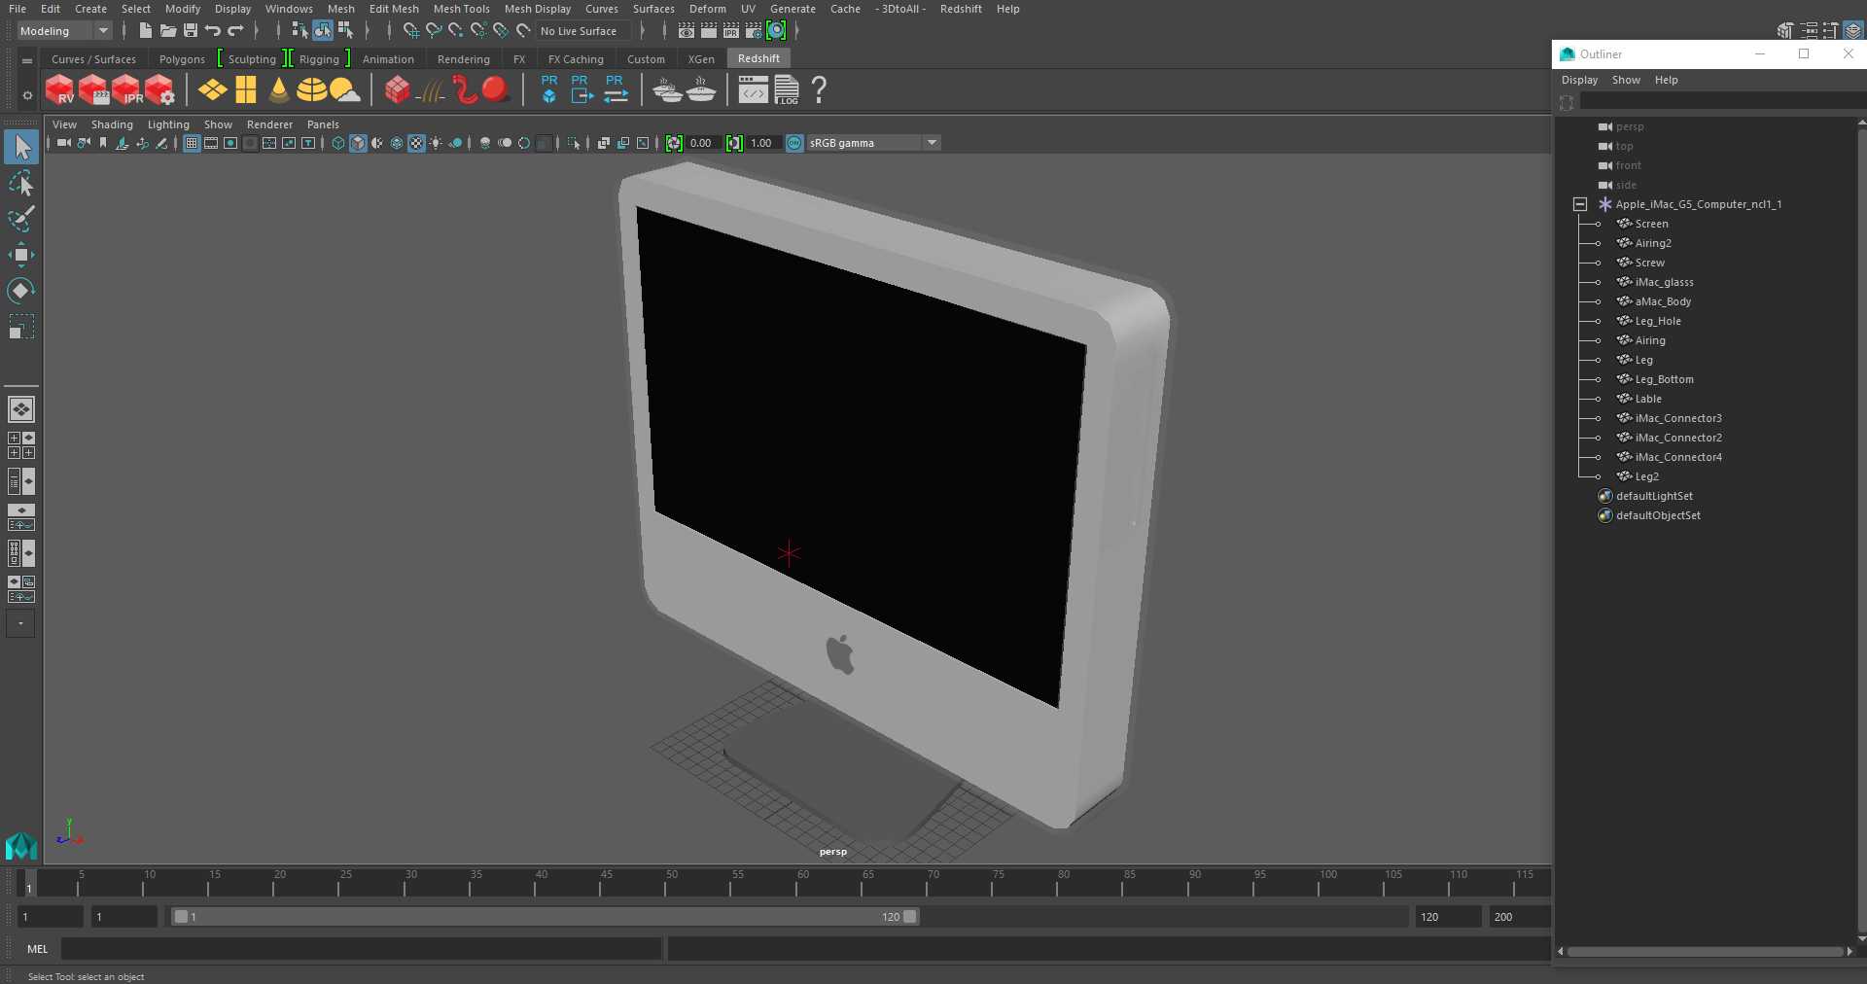
Task: Open the No Live Surface field
Action: (x=583, y=31)
